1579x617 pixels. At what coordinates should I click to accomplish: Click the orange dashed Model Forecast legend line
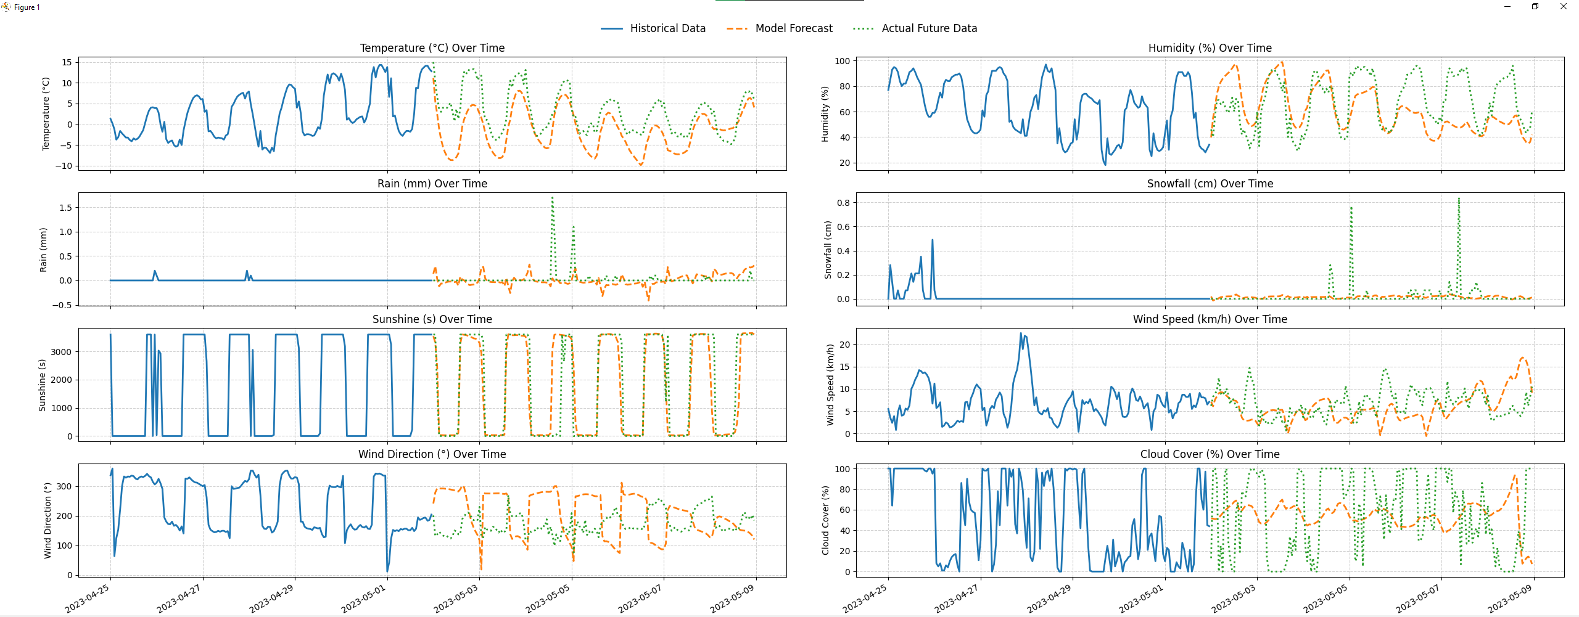point(737,28)
